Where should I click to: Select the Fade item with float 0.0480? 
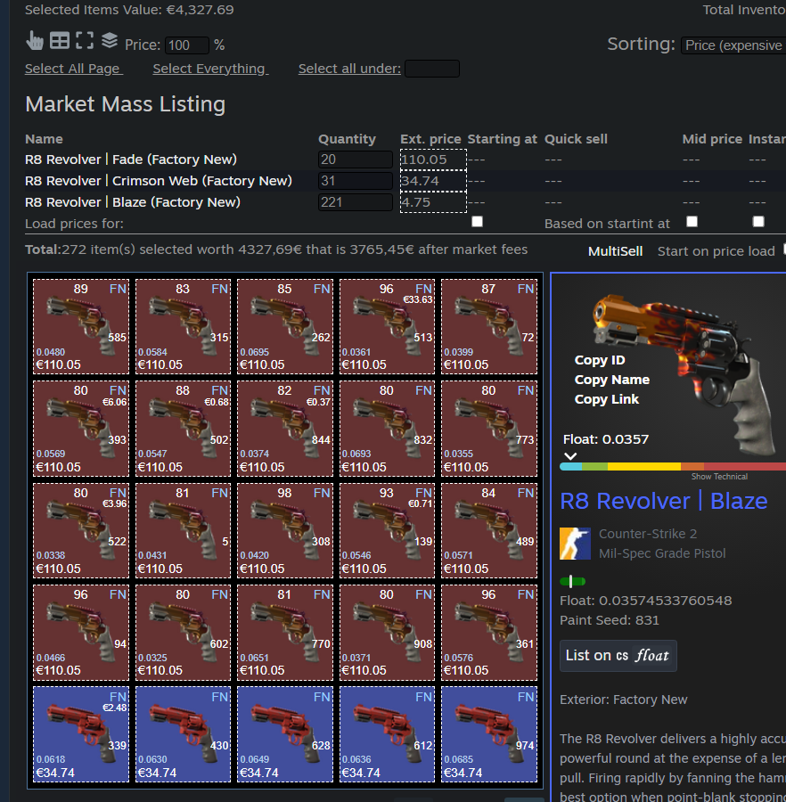click(x=81, y=327)
